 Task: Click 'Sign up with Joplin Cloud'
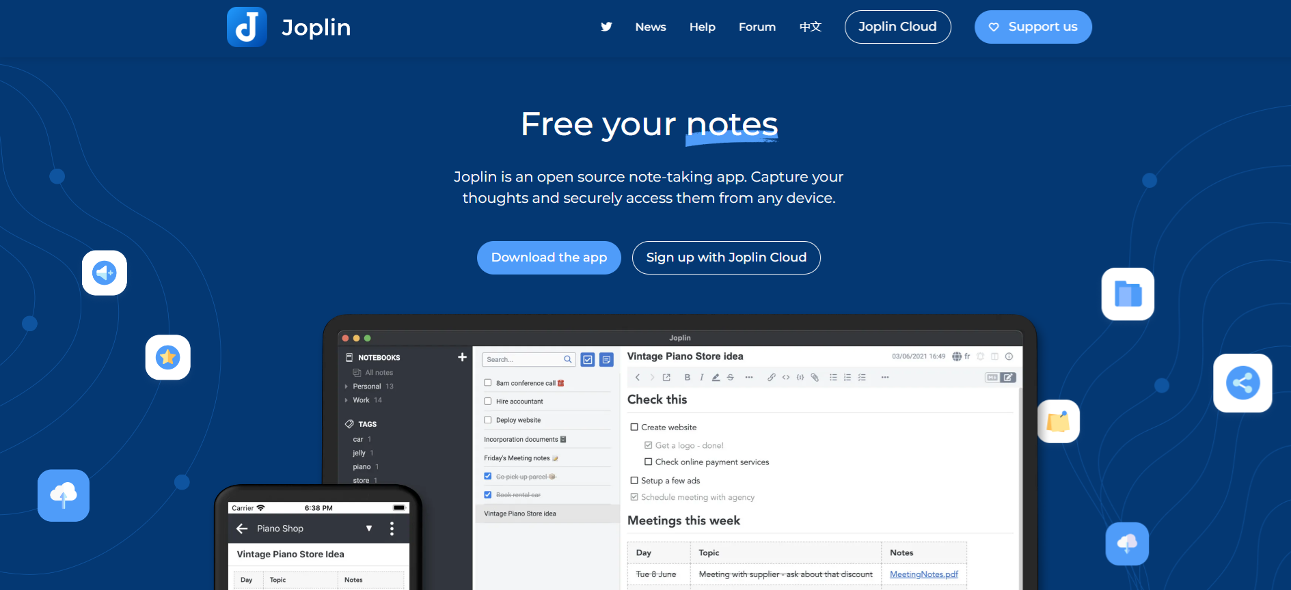[726, 257]
